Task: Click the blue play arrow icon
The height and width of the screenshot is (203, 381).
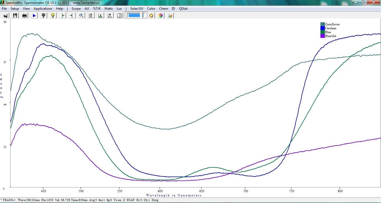Action: [34, 16]
